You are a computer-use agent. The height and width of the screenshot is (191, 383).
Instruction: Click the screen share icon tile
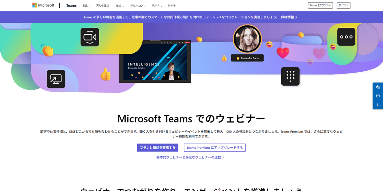pyautogui.click(x=56, y=79)
